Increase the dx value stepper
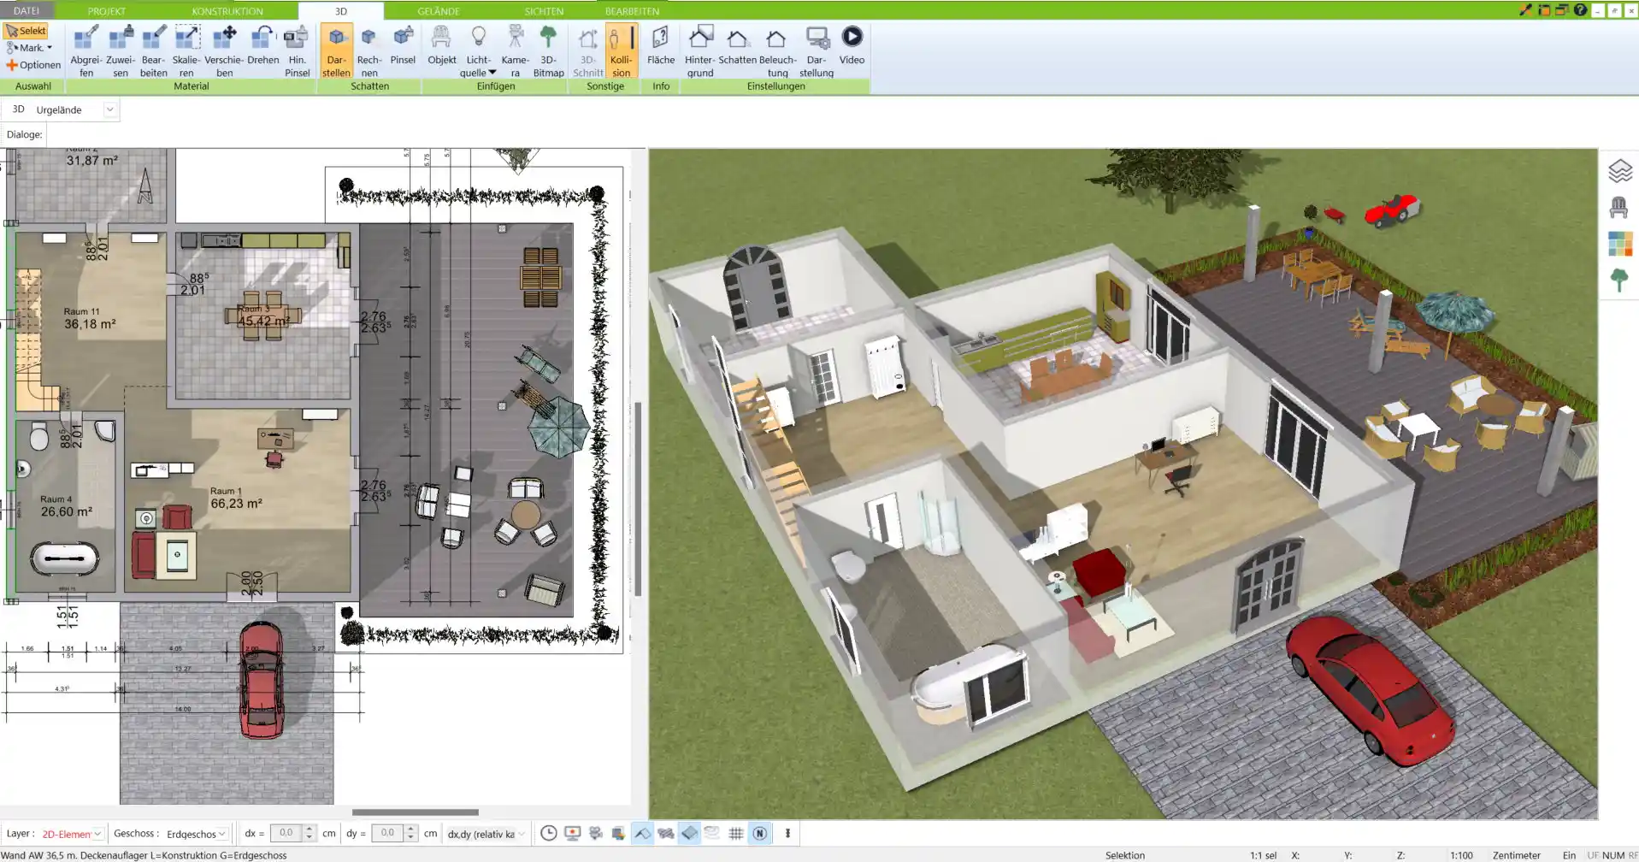The height and width of the screenshot is (862, 1639). point(310,829)
